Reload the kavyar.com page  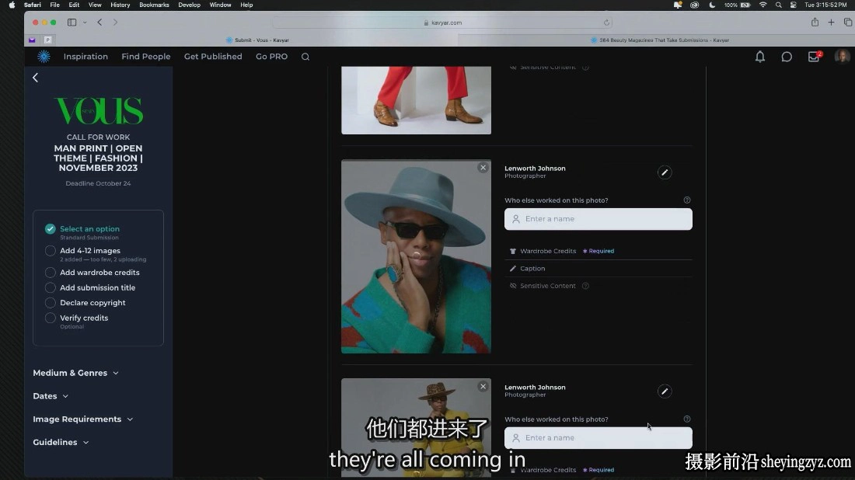tap(605, 23)
